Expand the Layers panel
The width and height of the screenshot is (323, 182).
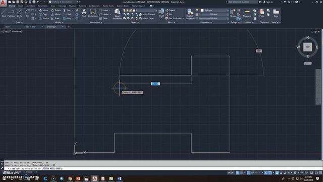pyautogui.click(x=135, y=22)
